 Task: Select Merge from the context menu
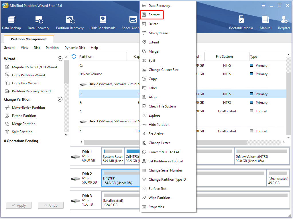168,51
